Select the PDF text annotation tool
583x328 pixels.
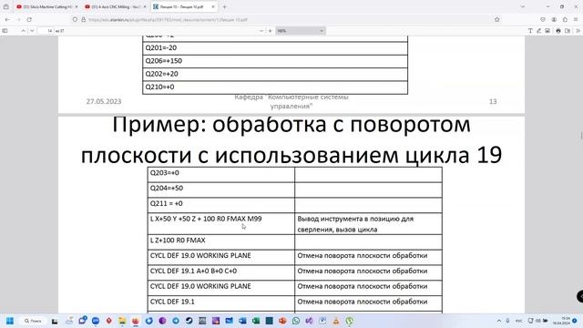pyautogui.click(x=530, y=31)
